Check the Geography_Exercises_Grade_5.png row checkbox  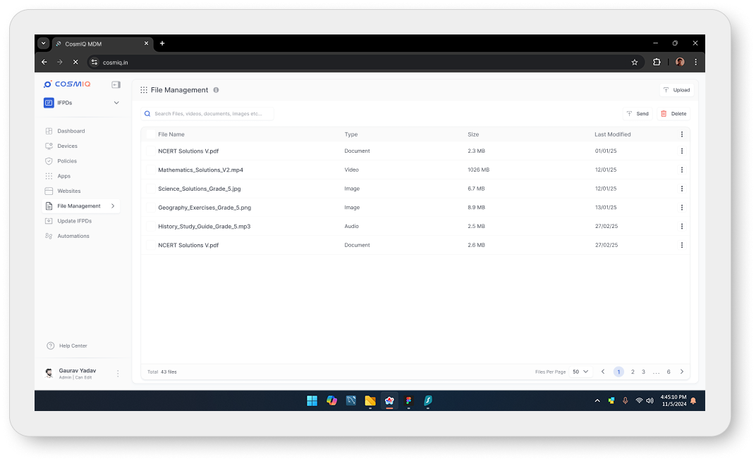pos(150,208)
